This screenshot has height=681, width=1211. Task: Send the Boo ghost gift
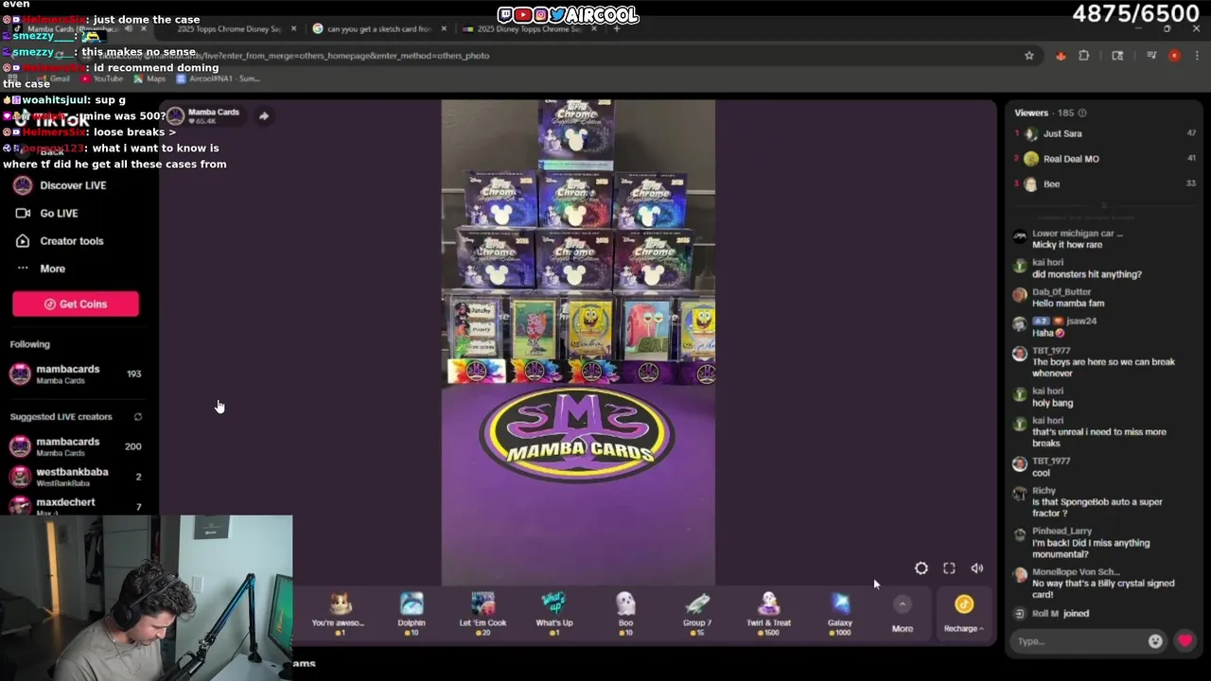click(x=625, y=613)
